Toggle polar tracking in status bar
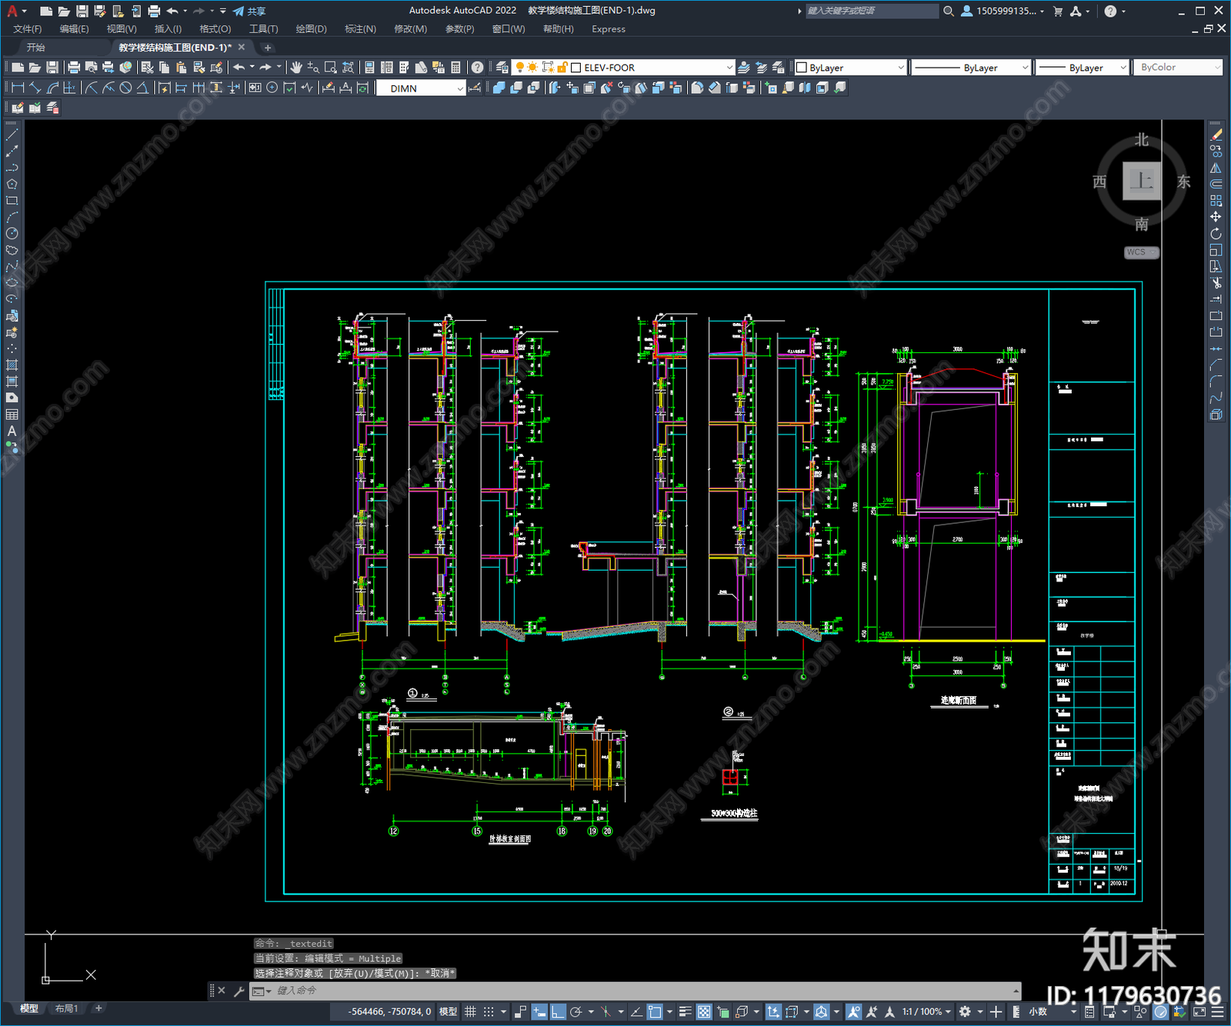 576,1011
